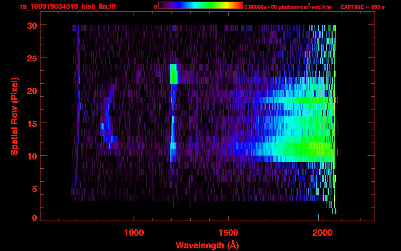This screenshot has width=401, height=251.
Task: Click the 5.00000e+06 photons colorbar maximum label
Action: pyautogui.click(x=288, y=7)
